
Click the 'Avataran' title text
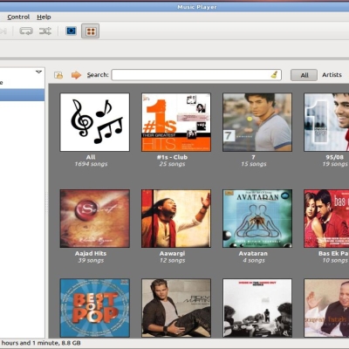[253, 253]
